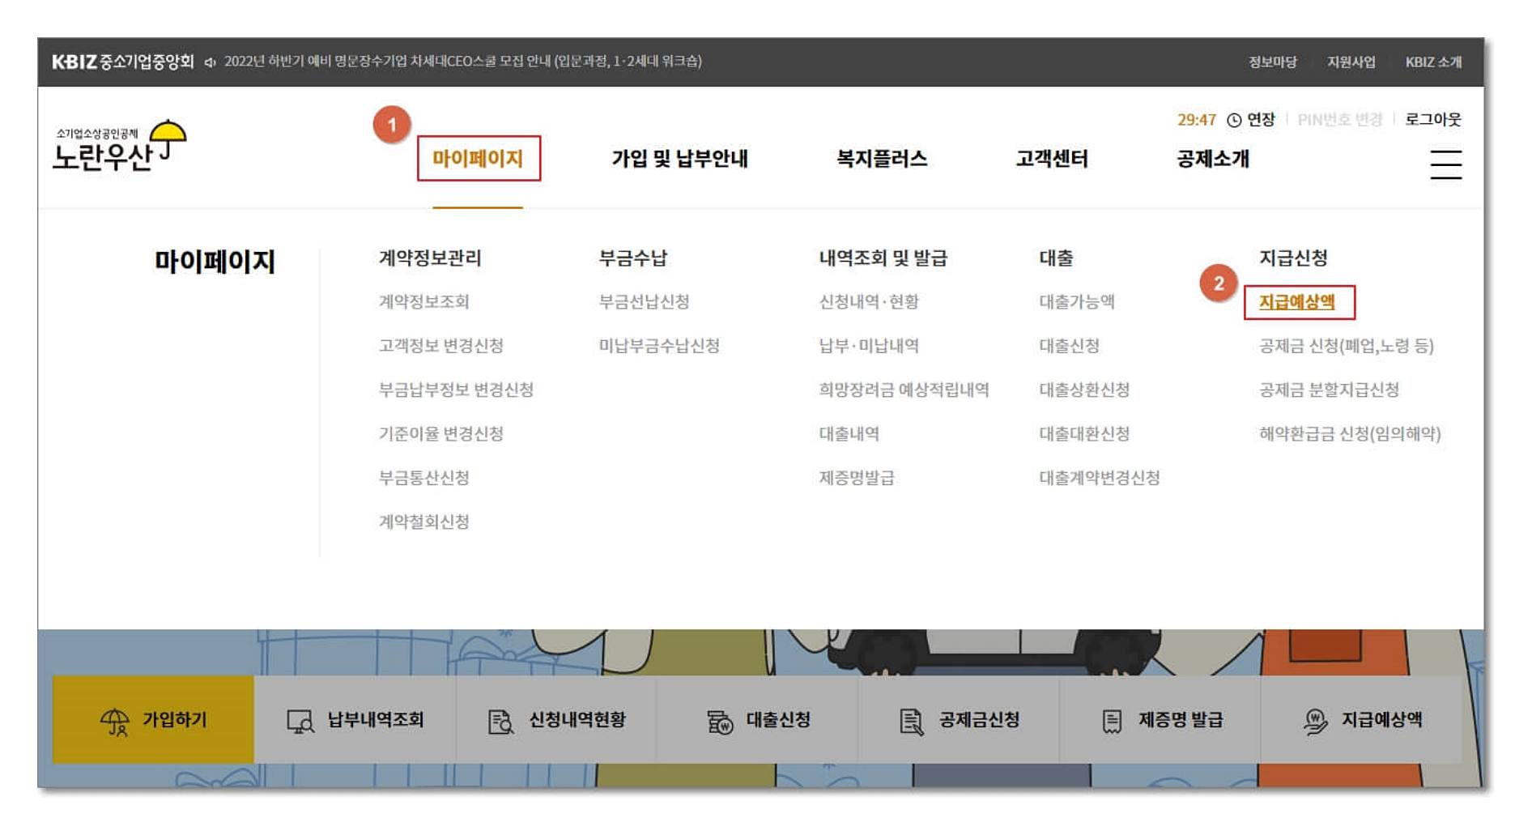Select the 납부내역조회 monitor icon
1532x835 pixels.
click(300, 720)
